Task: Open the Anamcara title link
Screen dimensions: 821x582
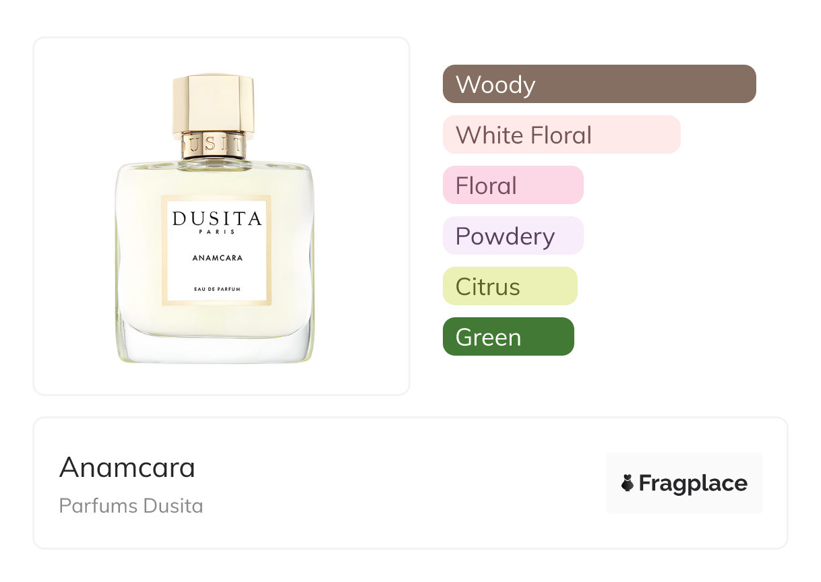Action: pos(127,467)
